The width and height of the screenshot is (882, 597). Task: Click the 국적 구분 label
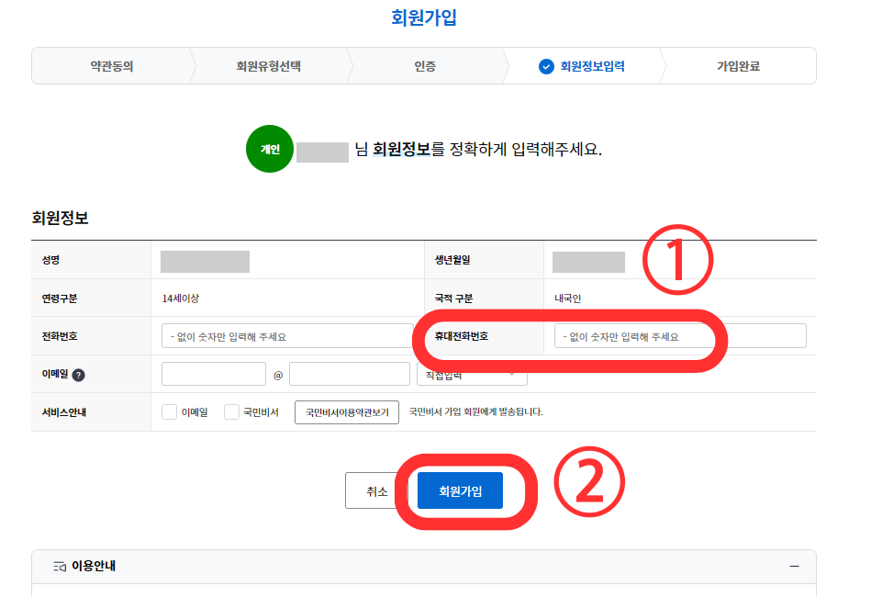coord(454,298)
